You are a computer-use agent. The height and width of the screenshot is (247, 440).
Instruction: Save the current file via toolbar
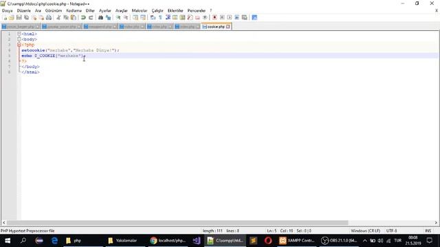(x=19, y=18)
